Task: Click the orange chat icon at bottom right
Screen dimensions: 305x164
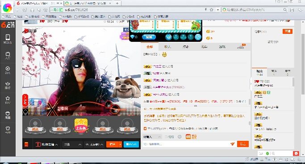Action: (296, 153)
